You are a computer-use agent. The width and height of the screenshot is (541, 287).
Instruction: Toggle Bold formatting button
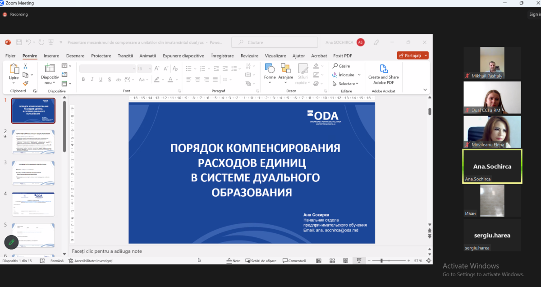tap(84, 79)
